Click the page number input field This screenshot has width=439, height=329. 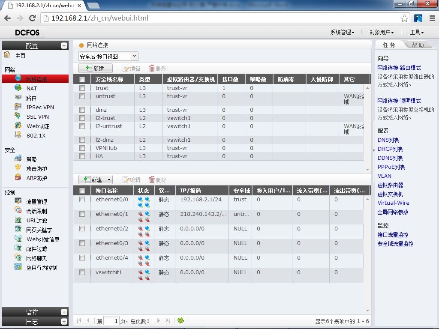[111, 320]
